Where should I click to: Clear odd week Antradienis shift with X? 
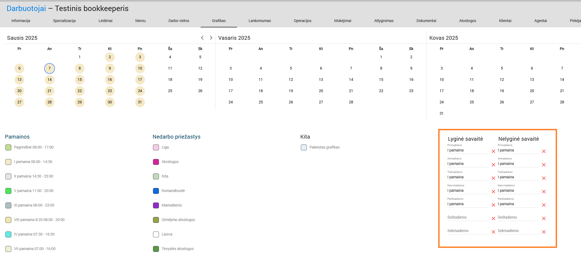544,165
